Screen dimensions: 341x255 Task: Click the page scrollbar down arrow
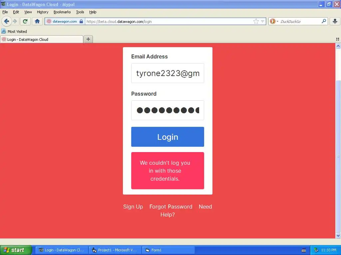(x=338, y=235)
